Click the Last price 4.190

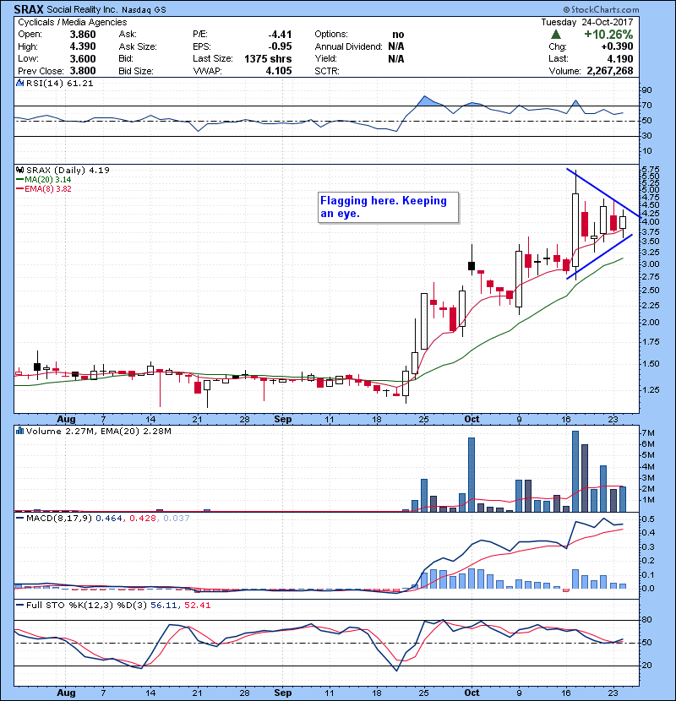620,59
